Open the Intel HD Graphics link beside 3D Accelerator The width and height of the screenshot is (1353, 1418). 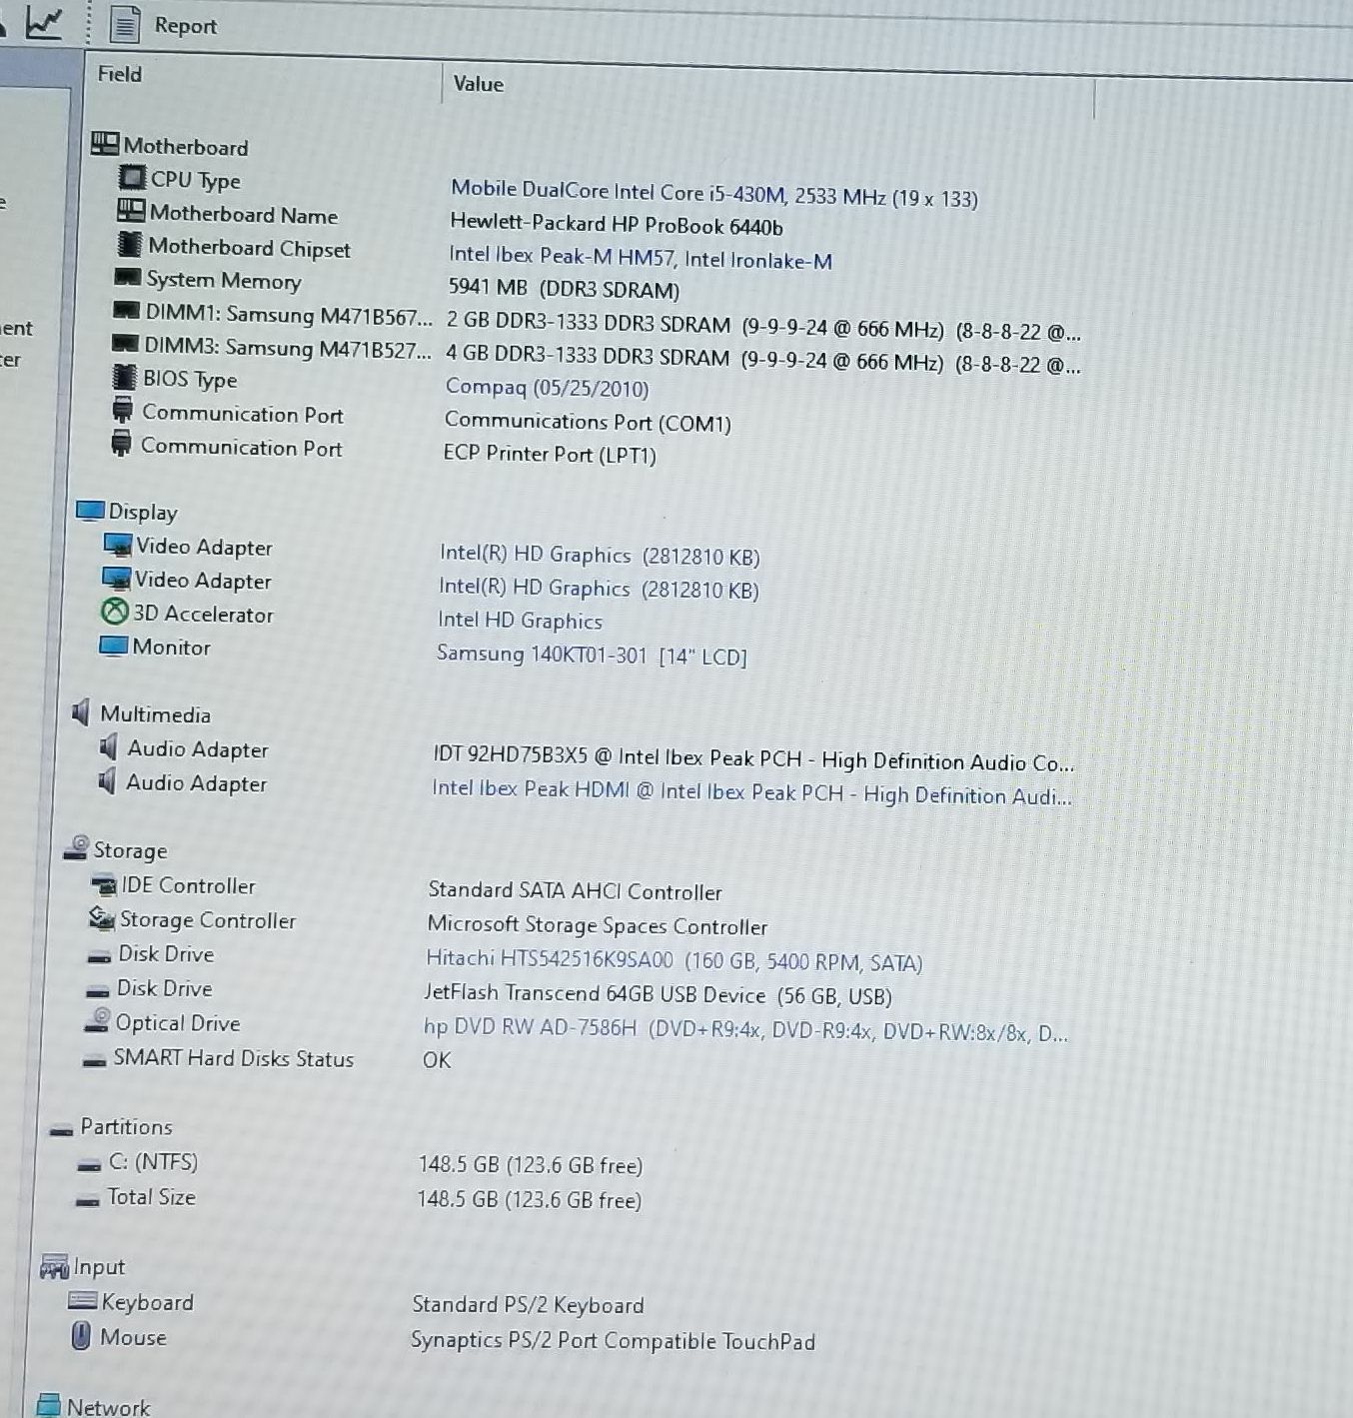point(520,620)
